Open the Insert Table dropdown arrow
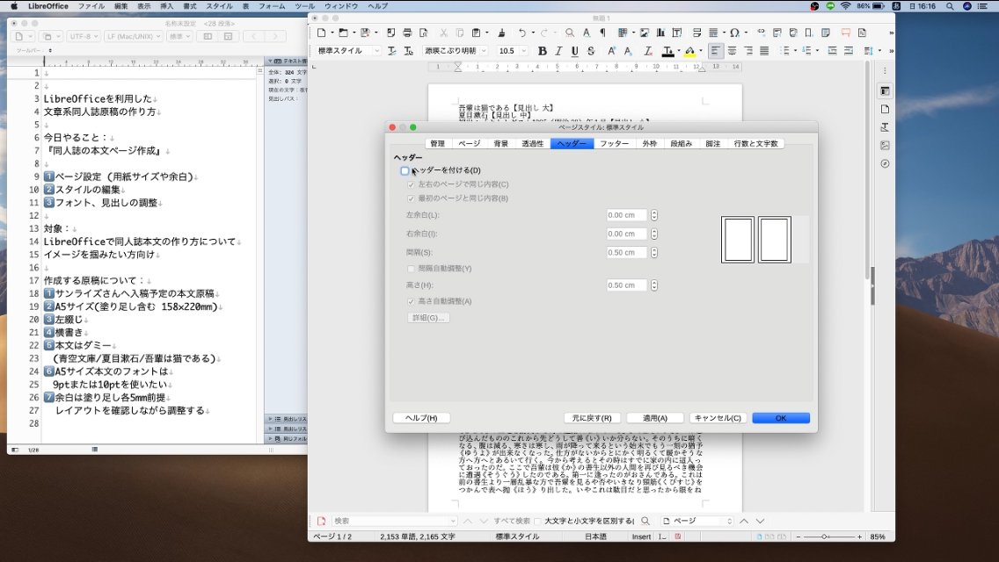This screenshot has width=999, height=562. coord(632,32)
